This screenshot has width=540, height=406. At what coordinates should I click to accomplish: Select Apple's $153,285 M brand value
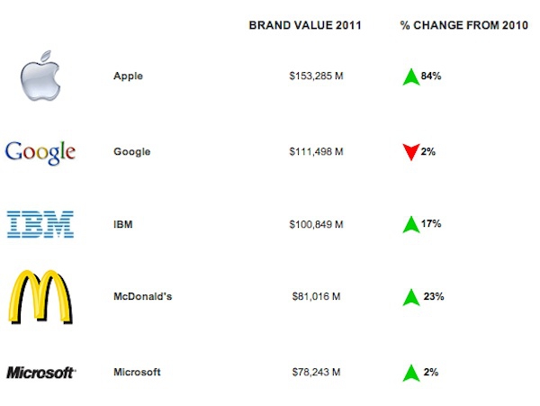point(316,77)
